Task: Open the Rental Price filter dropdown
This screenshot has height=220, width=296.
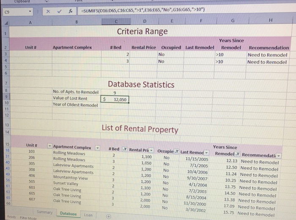Action: [151, 150]
